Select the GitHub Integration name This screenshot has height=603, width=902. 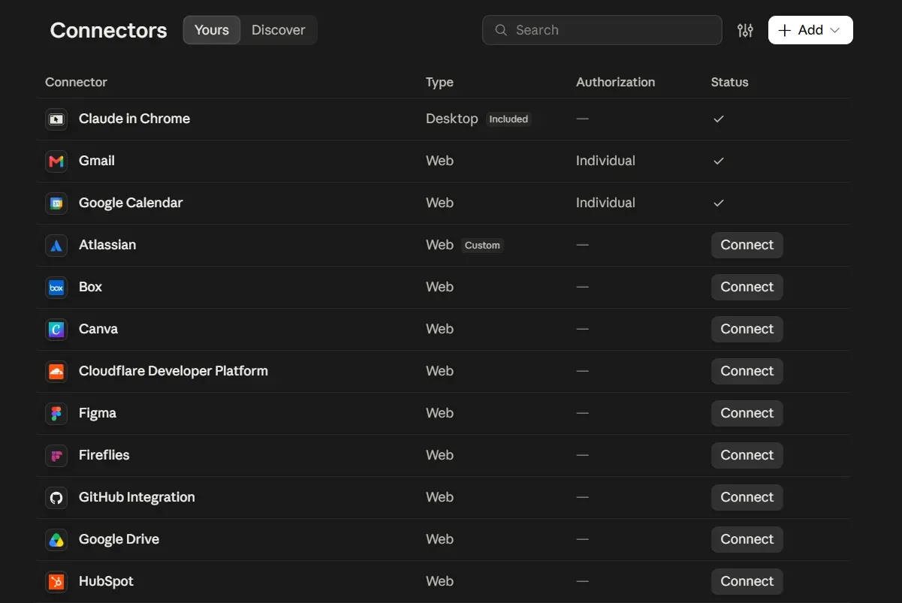137,497
